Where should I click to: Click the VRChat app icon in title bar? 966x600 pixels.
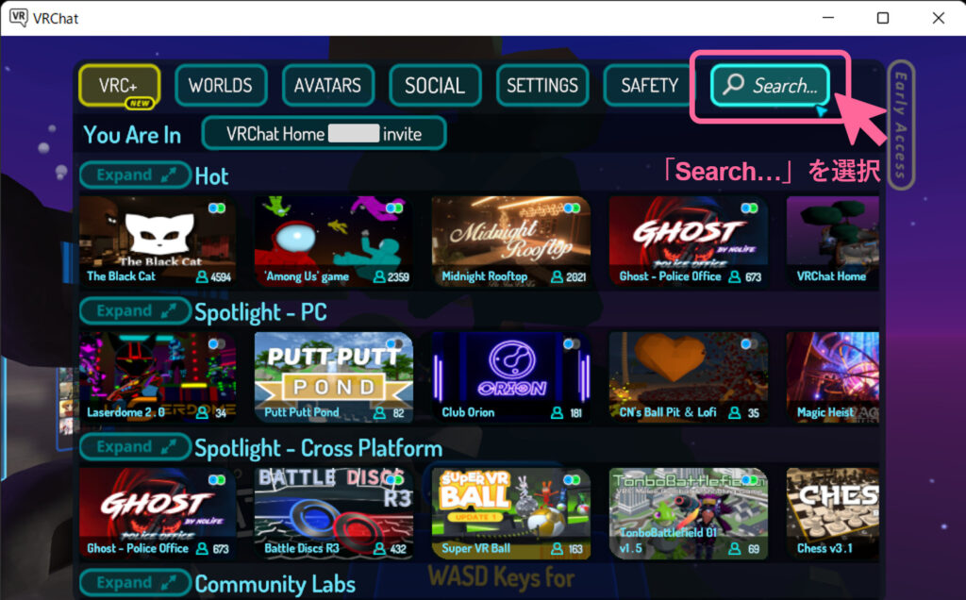19,17
